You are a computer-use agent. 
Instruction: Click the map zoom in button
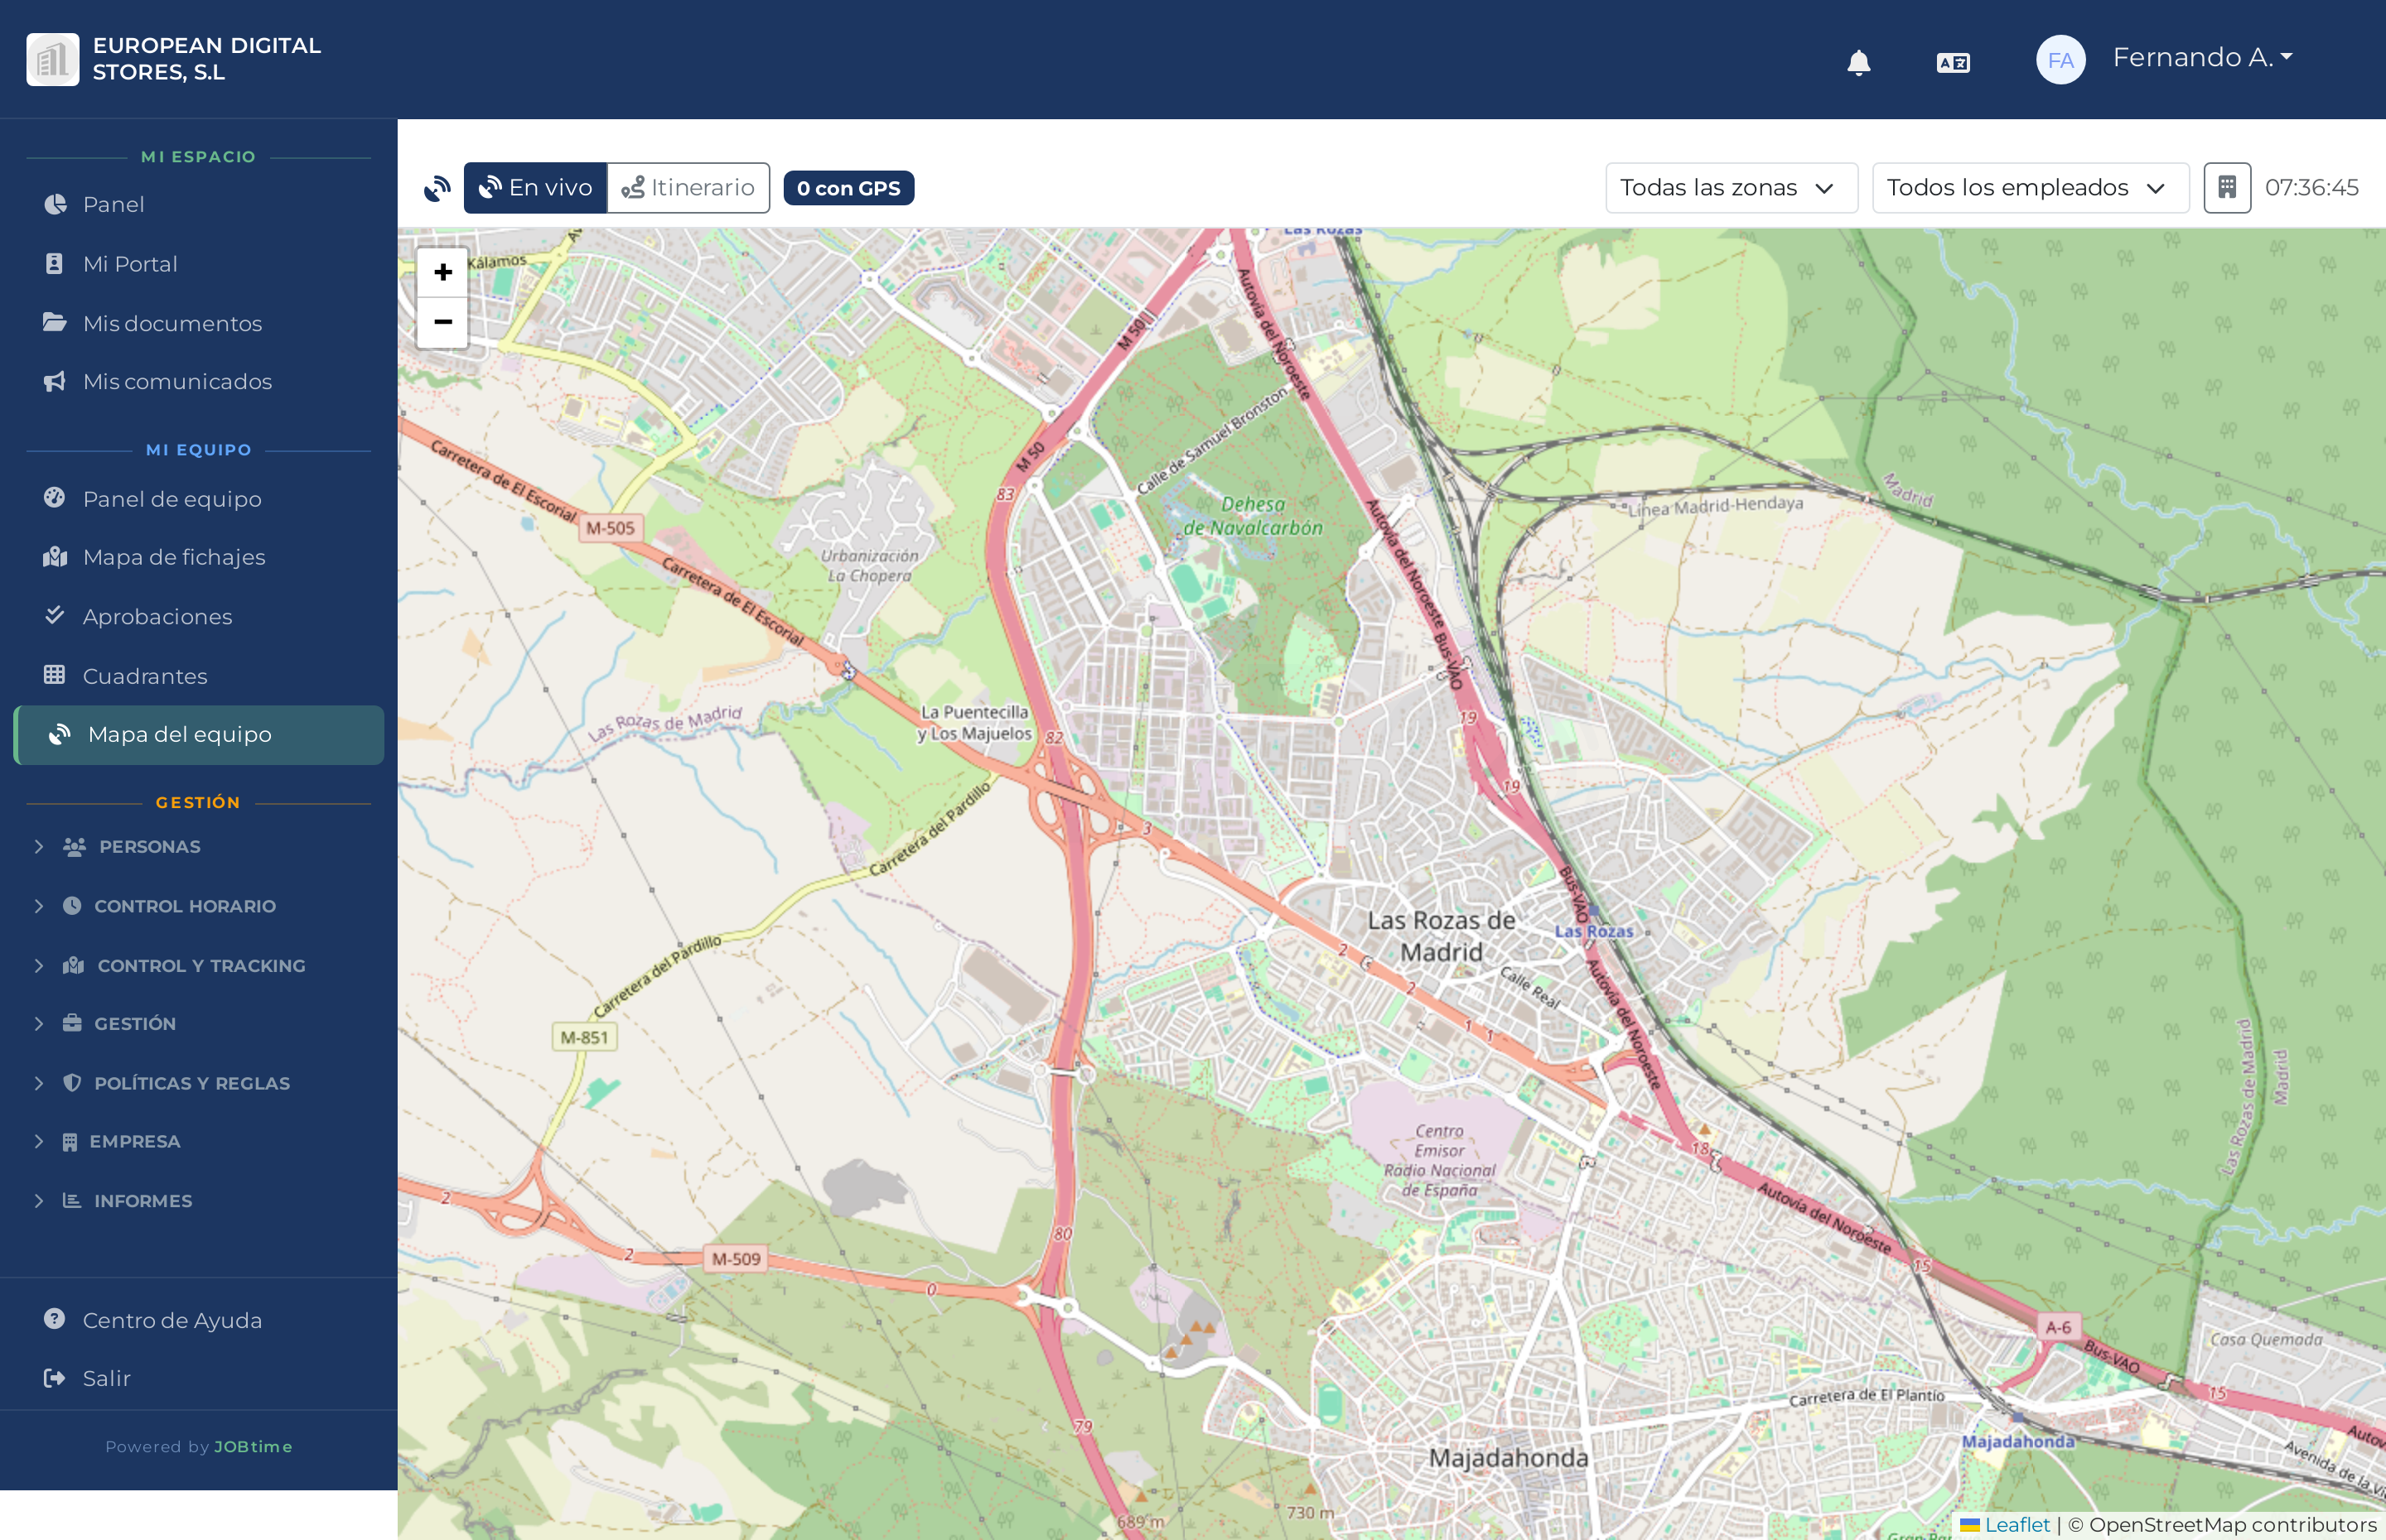tap(442, 272)
